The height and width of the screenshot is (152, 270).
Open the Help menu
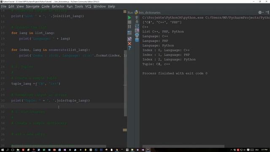pos(111,6)
